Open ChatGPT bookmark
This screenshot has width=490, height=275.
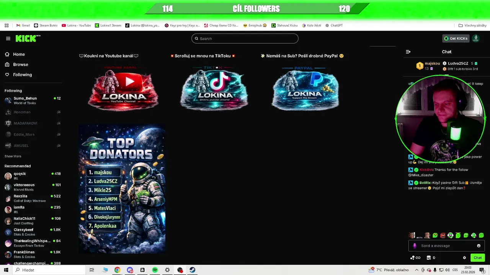(334, 26)
